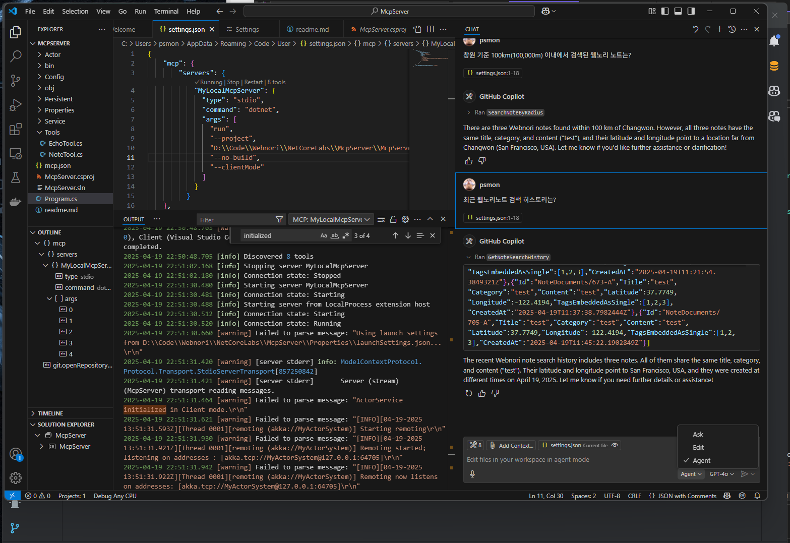Open the Terminal menu
The image size is (790, 543).
(166, 11)
